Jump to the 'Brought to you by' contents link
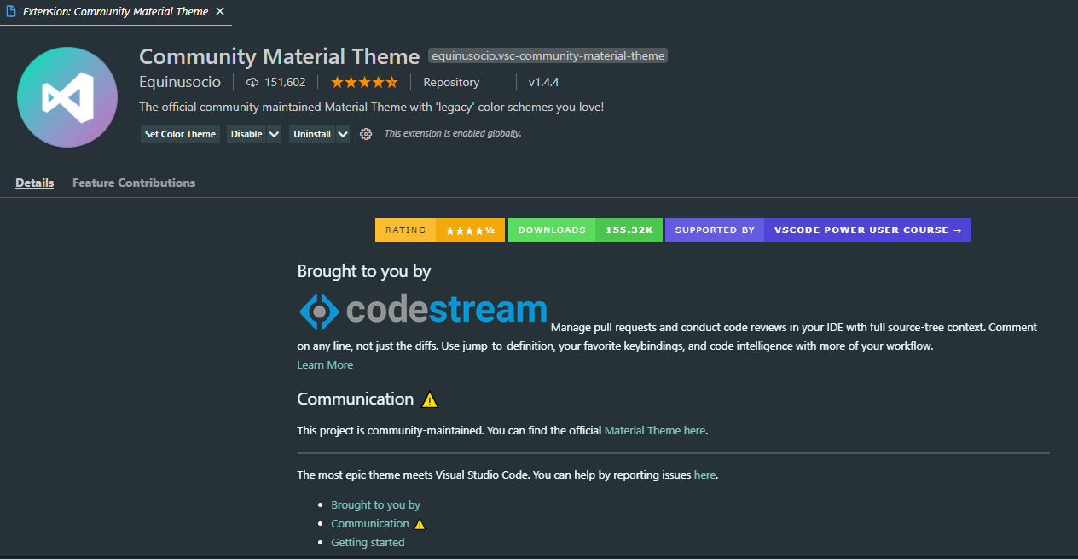1078x559 pixels. (x=376, y=504)
